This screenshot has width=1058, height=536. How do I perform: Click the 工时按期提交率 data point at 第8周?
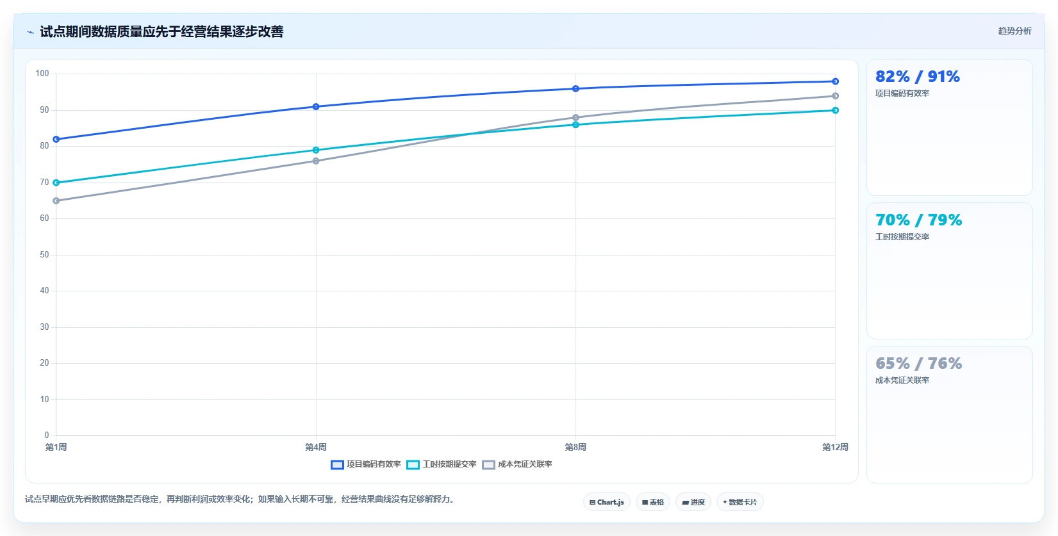575,125
